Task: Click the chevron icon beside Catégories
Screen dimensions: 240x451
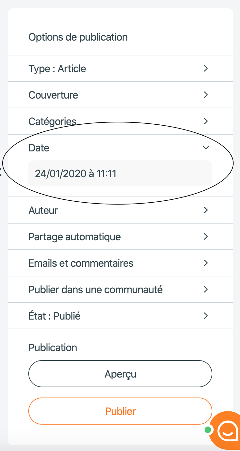Action: tap(206, 121)
